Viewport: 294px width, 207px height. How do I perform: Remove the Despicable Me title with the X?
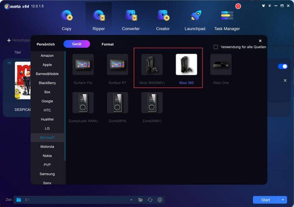(x=285, y=80)
